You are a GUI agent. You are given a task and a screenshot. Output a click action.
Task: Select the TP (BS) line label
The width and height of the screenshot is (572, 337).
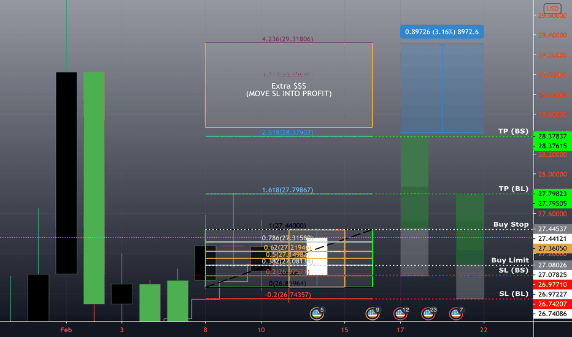tap(513, 131)
